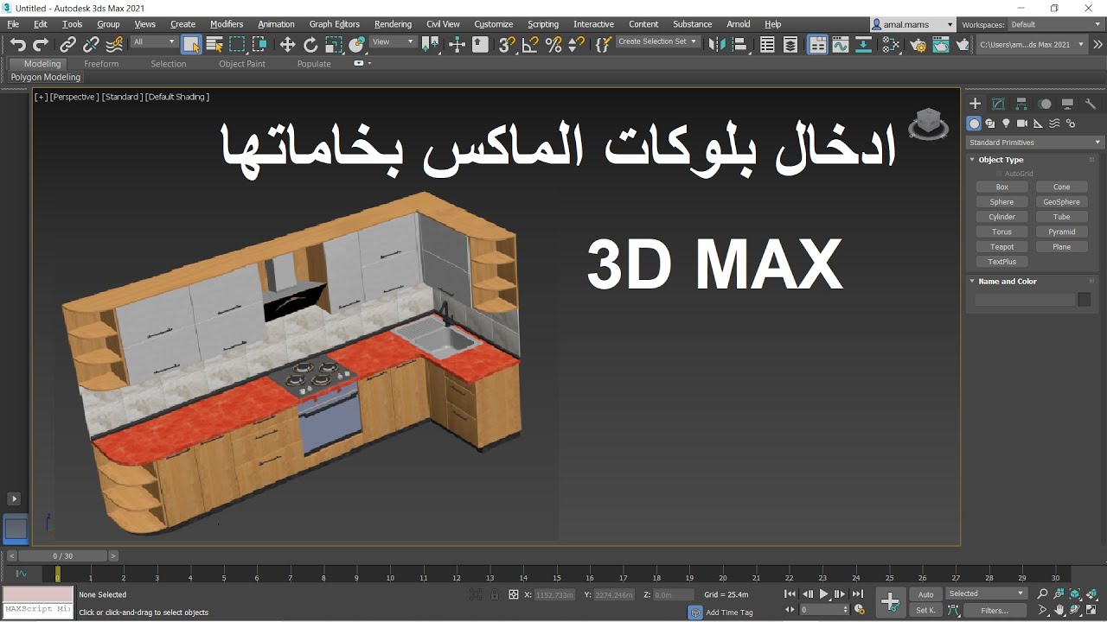Click the Cylinder primitive button
This screenshot has width=1107, height=622.
click(1001, 217)
